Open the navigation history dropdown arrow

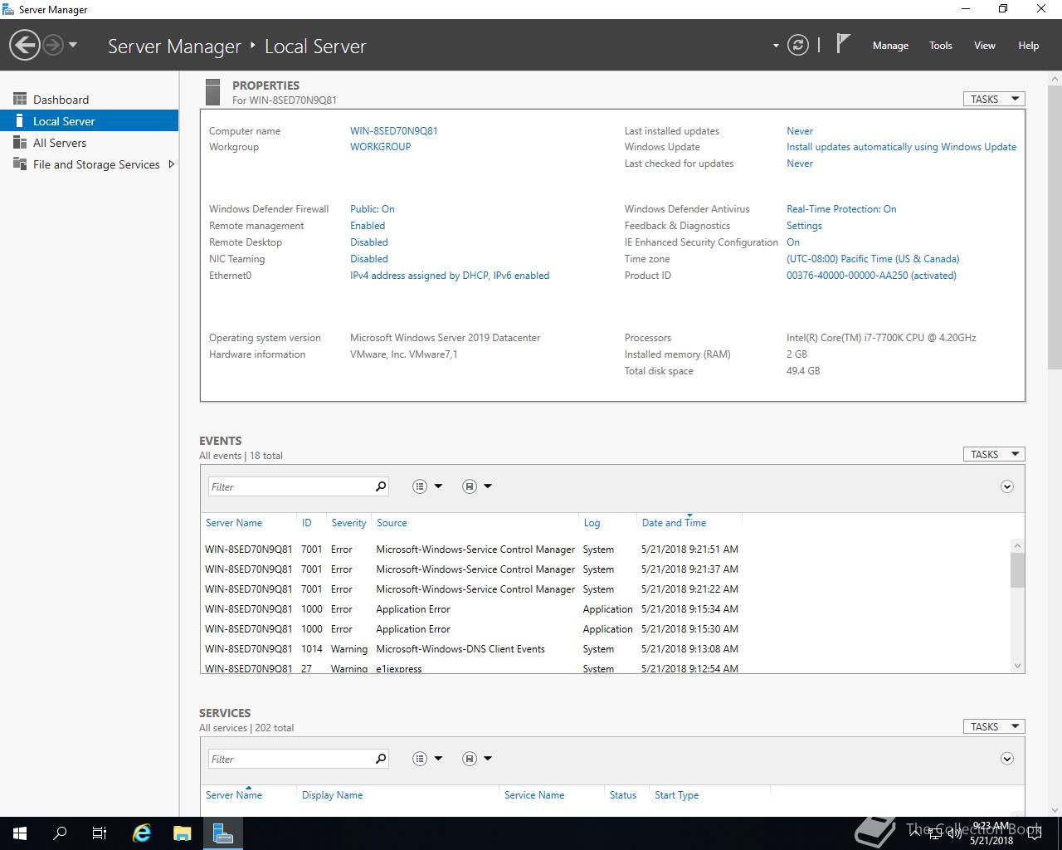pyautogui.click(x=73, y=45)
